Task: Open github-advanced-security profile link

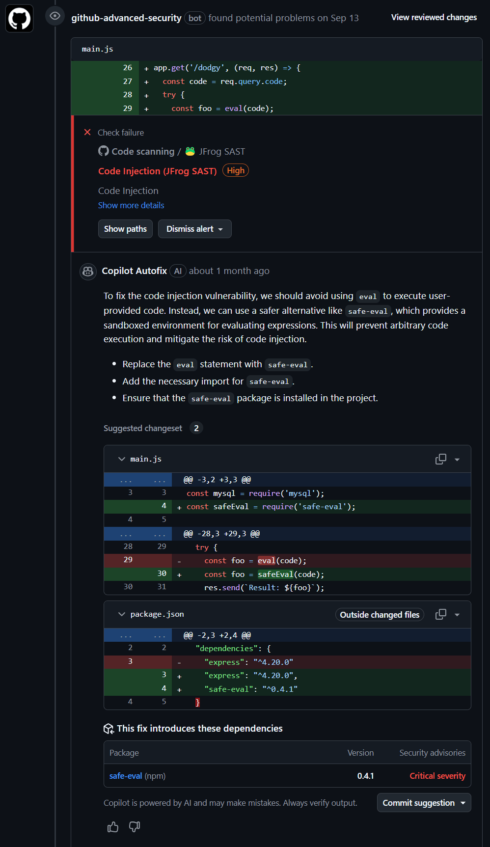Action: 126,18
